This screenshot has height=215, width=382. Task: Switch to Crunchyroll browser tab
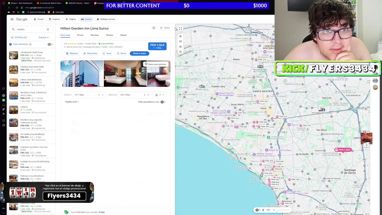(49, 3)
